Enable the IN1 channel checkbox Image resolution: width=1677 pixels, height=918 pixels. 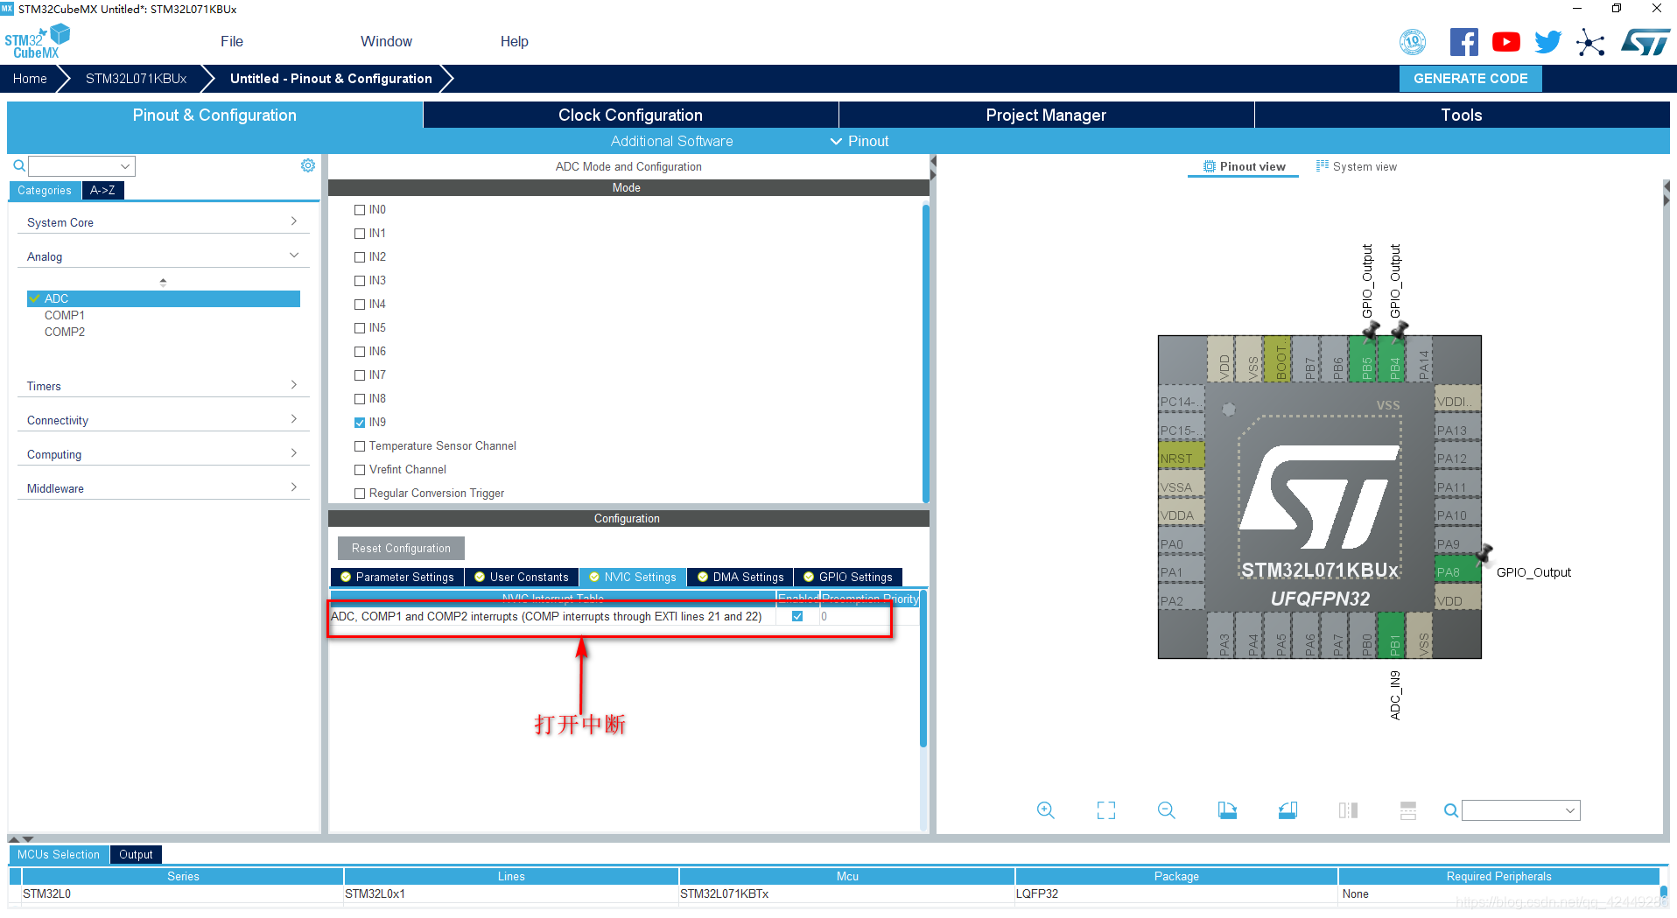pos(360,234)
